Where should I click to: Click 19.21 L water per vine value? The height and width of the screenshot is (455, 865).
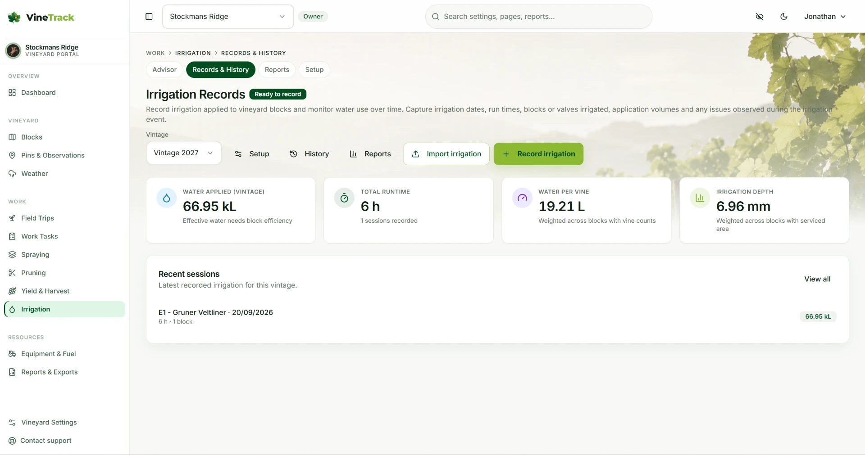tap(562, 207)
